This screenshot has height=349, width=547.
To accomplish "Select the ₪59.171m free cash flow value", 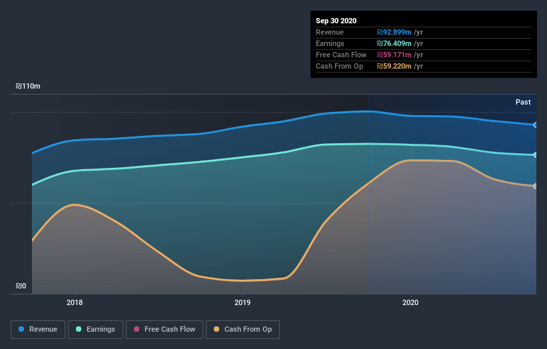I will (394, 55).
